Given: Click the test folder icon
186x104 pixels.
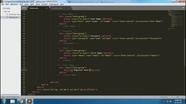Looking at the screenshot, I should [x=6, y=12].
